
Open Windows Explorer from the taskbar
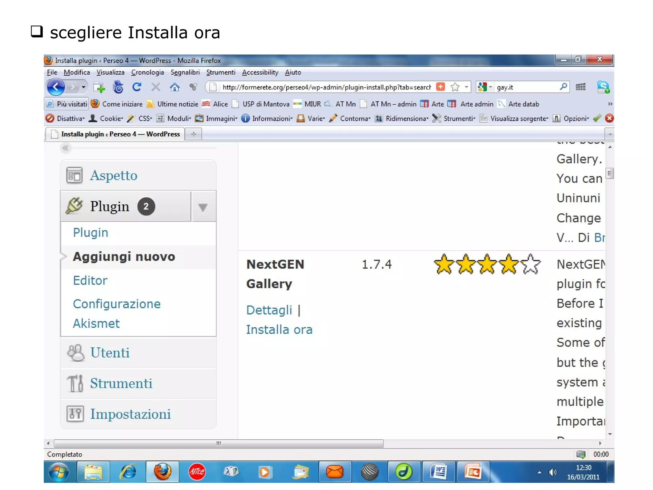pyautogui.click(x=93, y=472)
